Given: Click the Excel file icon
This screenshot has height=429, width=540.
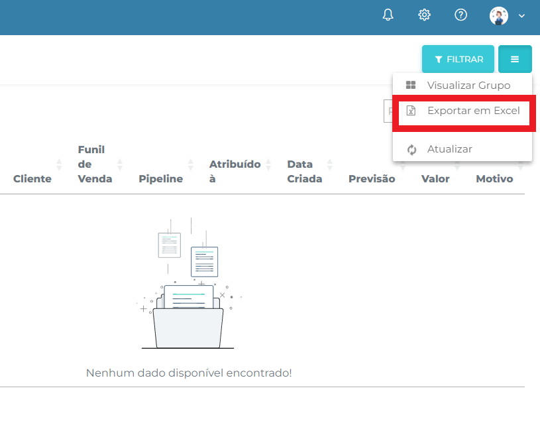Looking at the screenshot, I should point(411,111).
